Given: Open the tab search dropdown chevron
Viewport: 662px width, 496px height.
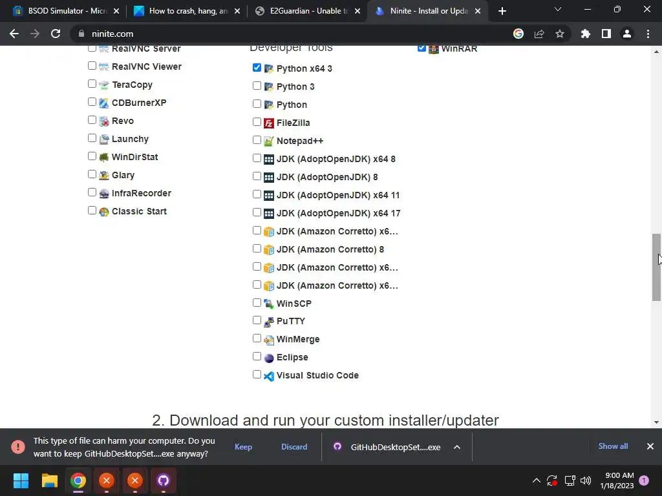Looking at the screenshot, I should pos(558,9).
